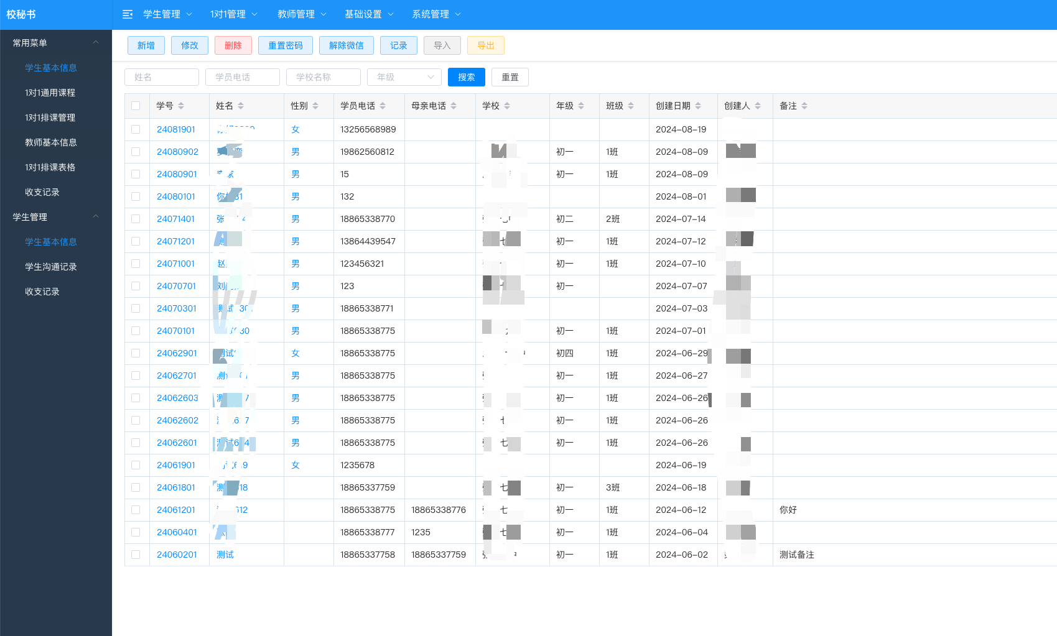Sort by 学校 column arrows
Screen dimensions: 1057x636
click(x=507, y=106)
